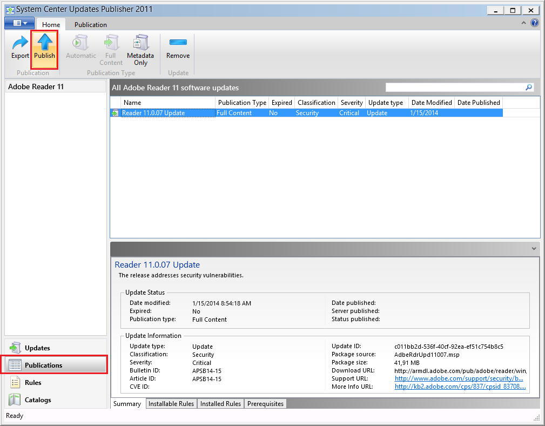
Task: Click the app icon in title bar
Action: [x=10, y=10]
